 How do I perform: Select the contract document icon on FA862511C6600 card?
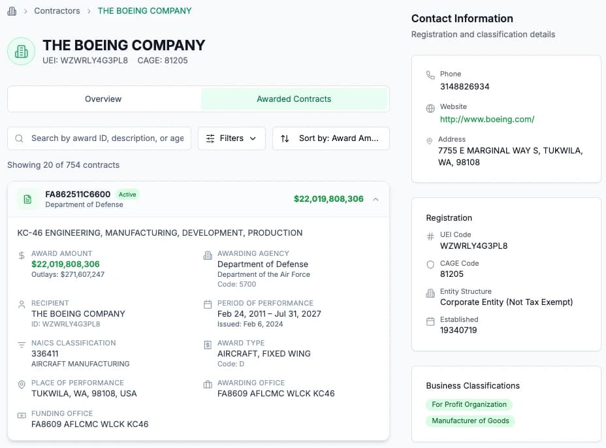point(27,199)
